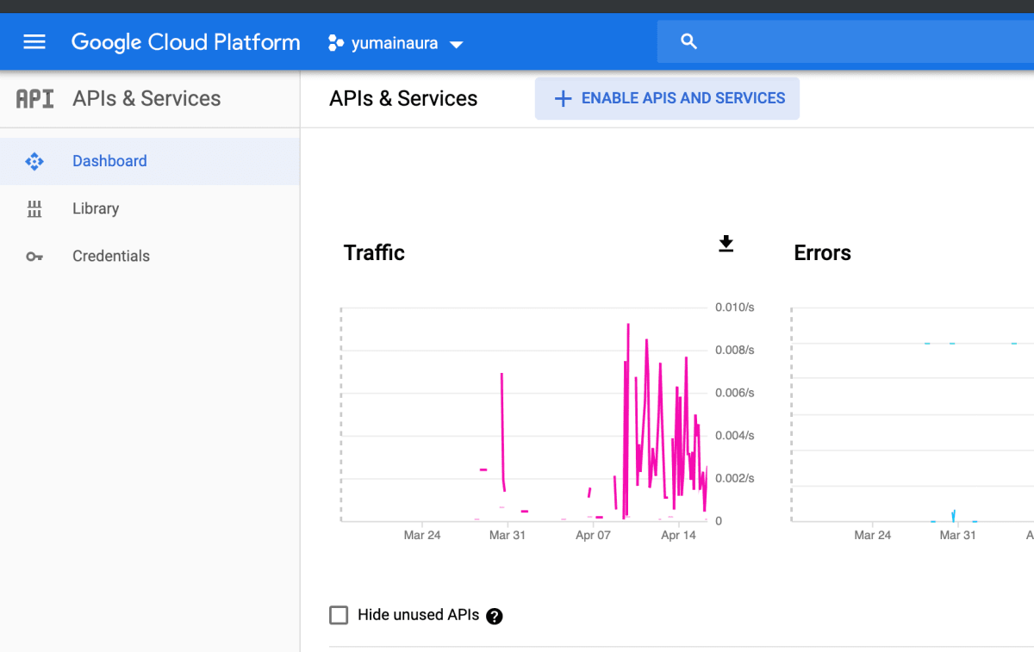Screen dimensions: 1034x652
Task: Click the 0.010/s axis label
Action: (x=735, y=307)
